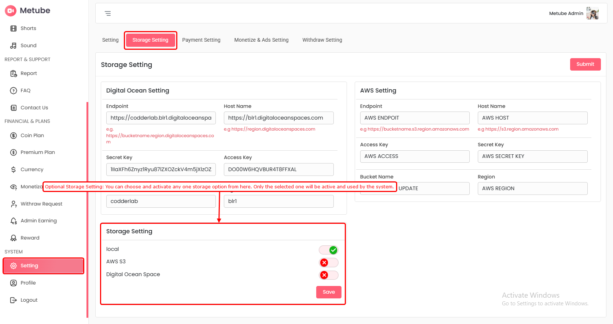Switch to the Payment Setting tab
This screenshot has height=324, width=613.
[x=201, y=40]
